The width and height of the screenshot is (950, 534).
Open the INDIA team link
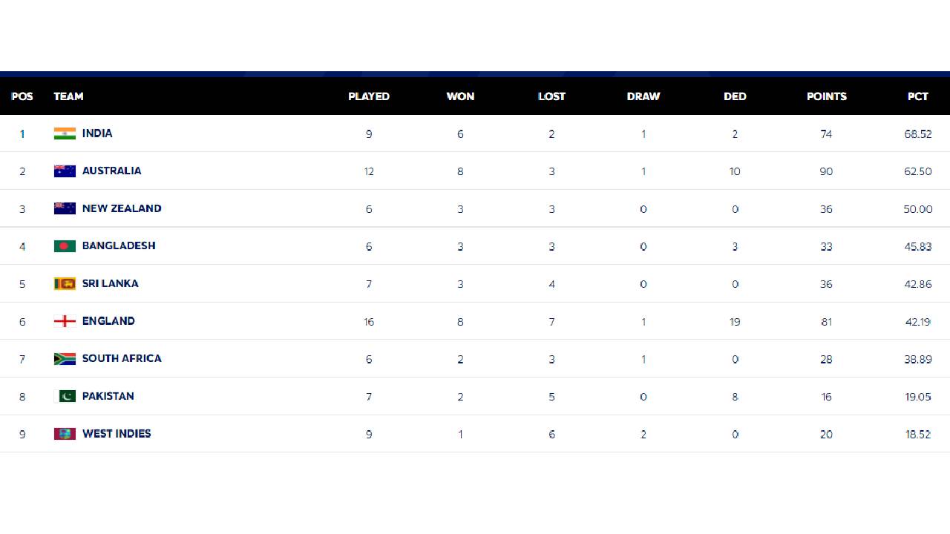[97, 133]
